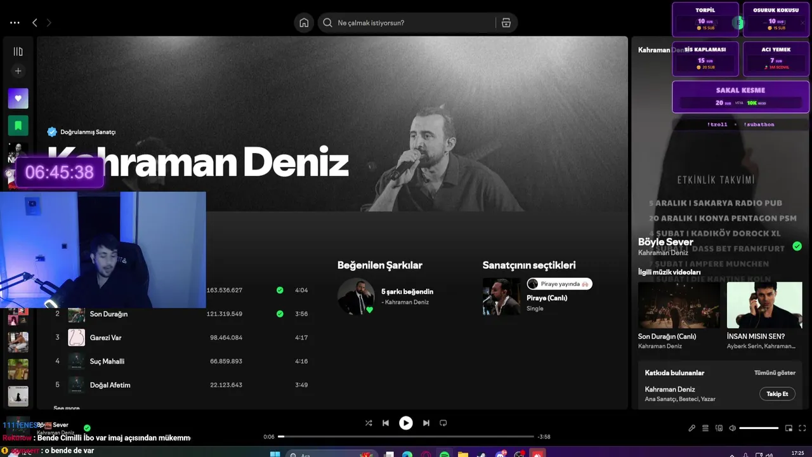Open the "5 şarkı beğendin" liked songs link
Viewport: 812px width, 457px height.
pyautogui.click(x=407, y=292)
